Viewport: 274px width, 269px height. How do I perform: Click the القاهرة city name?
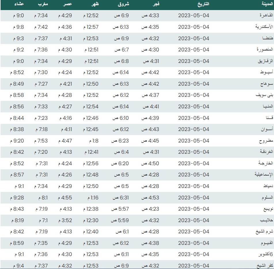click(x=264, y=16)
